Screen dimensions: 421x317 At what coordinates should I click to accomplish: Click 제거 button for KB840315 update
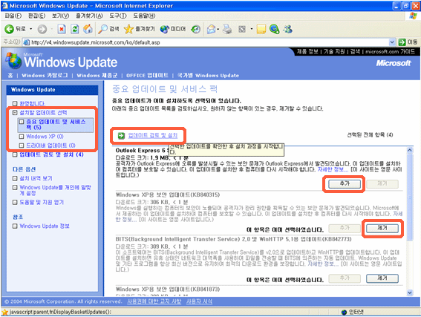point(382,229)
